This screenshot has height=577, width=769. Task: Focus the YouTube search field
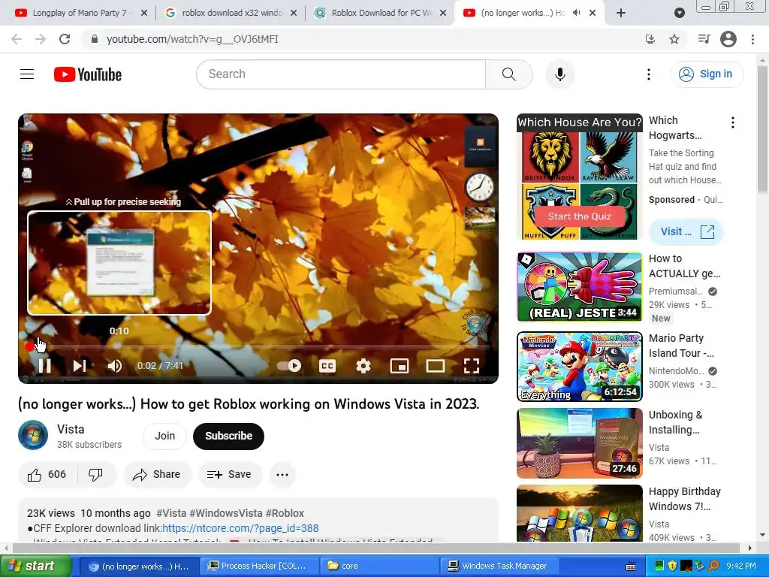341,74
